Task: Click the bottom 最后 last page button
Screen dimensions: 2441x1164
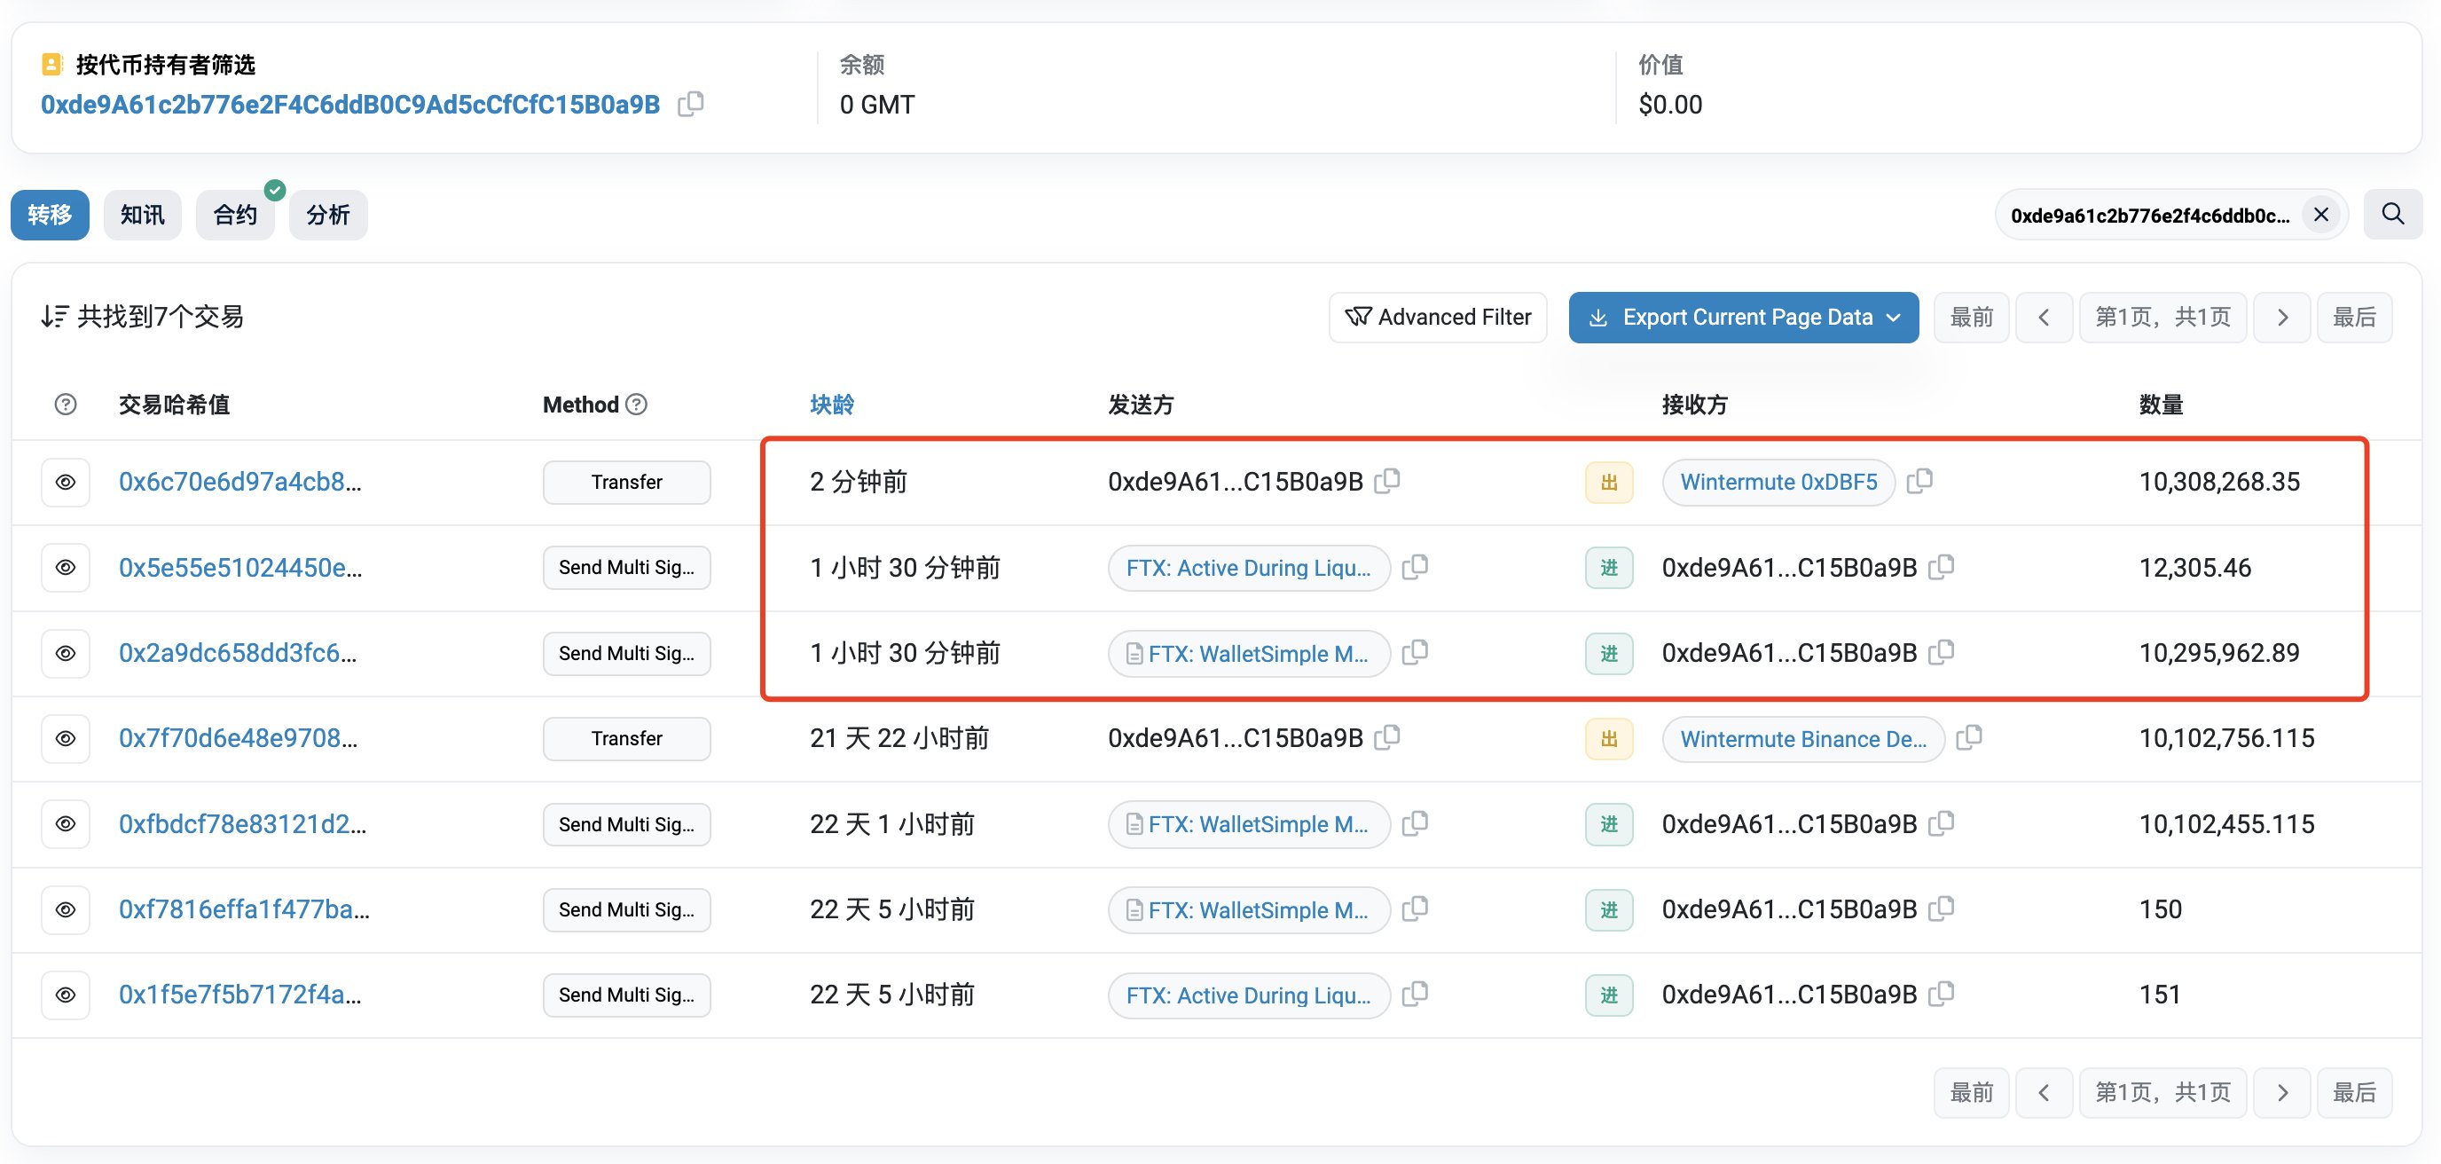Action: coord(2354,1092)
